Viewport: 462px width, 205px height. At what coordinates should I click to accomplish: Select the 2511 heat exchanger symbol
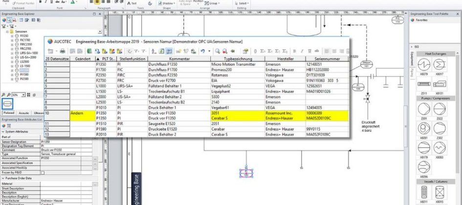pyautogui.click(x=424, y=84)
